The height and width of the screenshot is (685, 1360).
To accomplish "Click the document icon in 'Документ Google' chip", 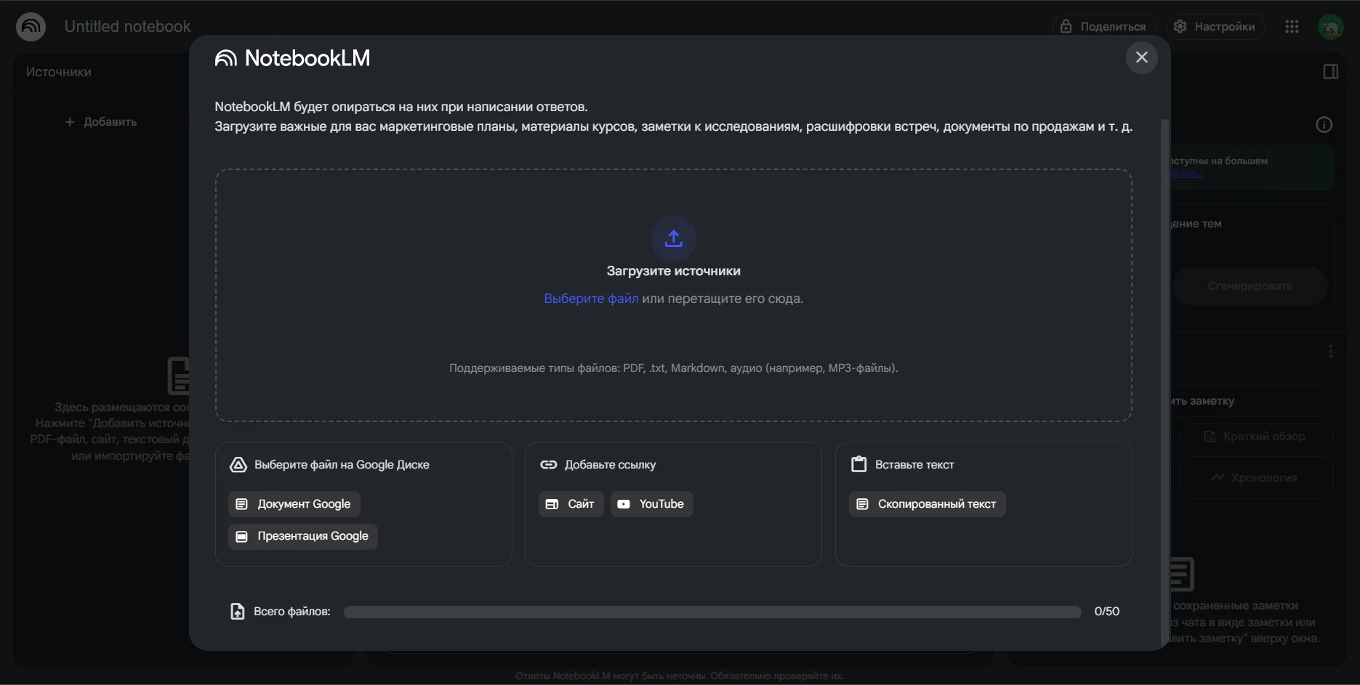I will pos(242,504).
